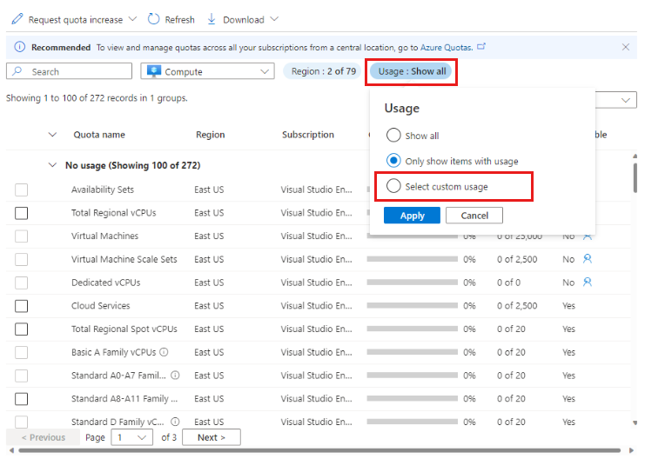Check the Total Regional vCPUs row checkbox
Screen dimensions: 645x459
22,213
